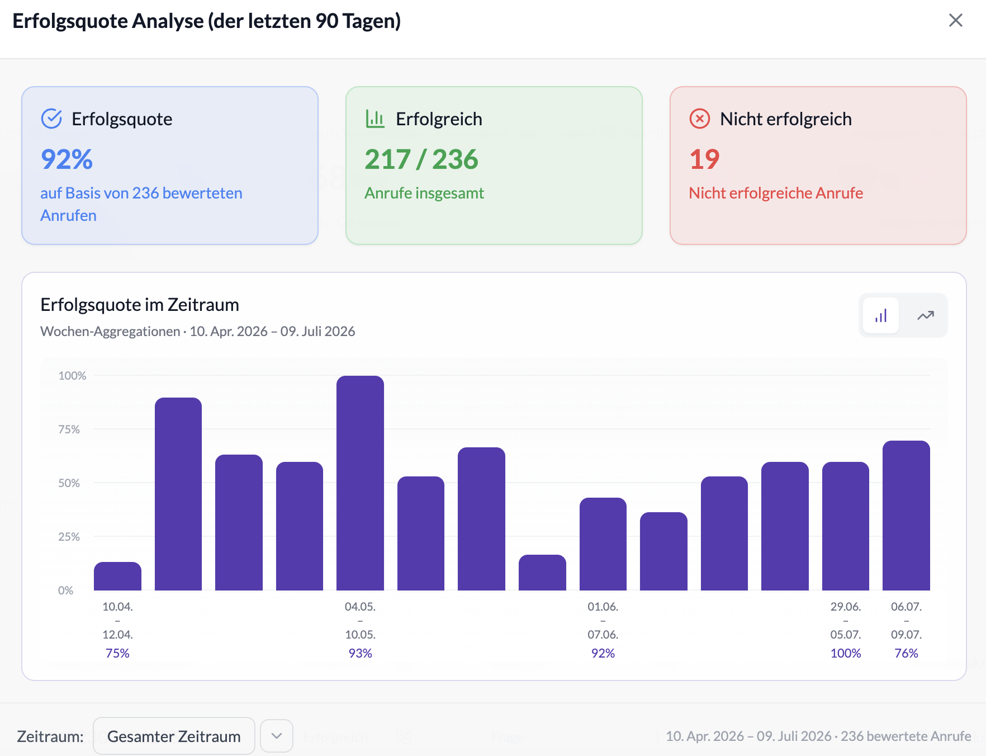Click the 92% label under 01.06. week
Viewport: 986px width, 756px height.
(603, 653)
